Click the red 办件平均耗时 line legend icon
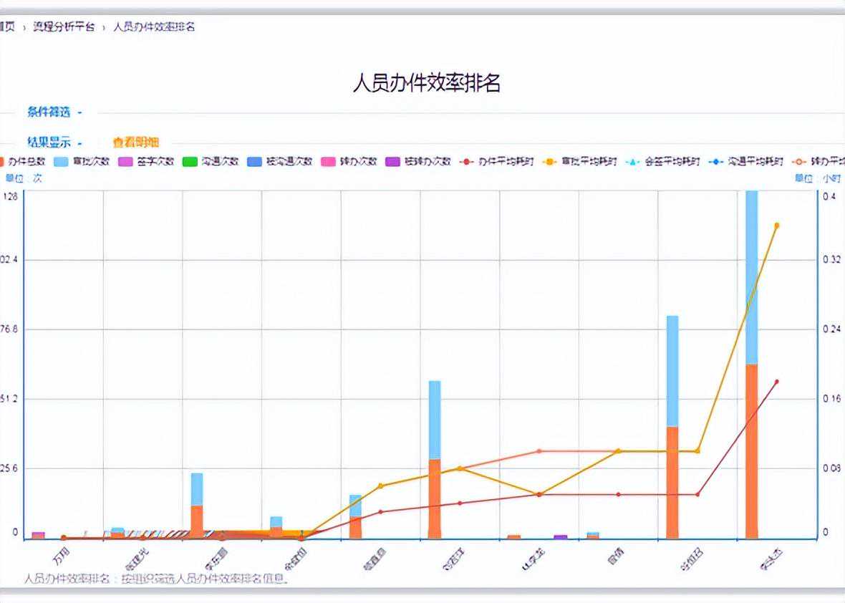The height and width of the screenshot is (603, 845). coord(468,161)
